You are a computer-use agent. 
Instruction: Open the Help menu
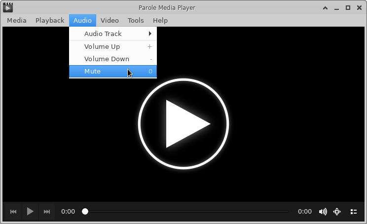[160, 20]
